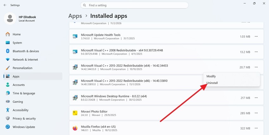Select Visual C++ 2015-2022 (x86) 14.40.33810 name
Image resolution: width=269 pixels, height=135 pixels.
[x=124, y=81]
